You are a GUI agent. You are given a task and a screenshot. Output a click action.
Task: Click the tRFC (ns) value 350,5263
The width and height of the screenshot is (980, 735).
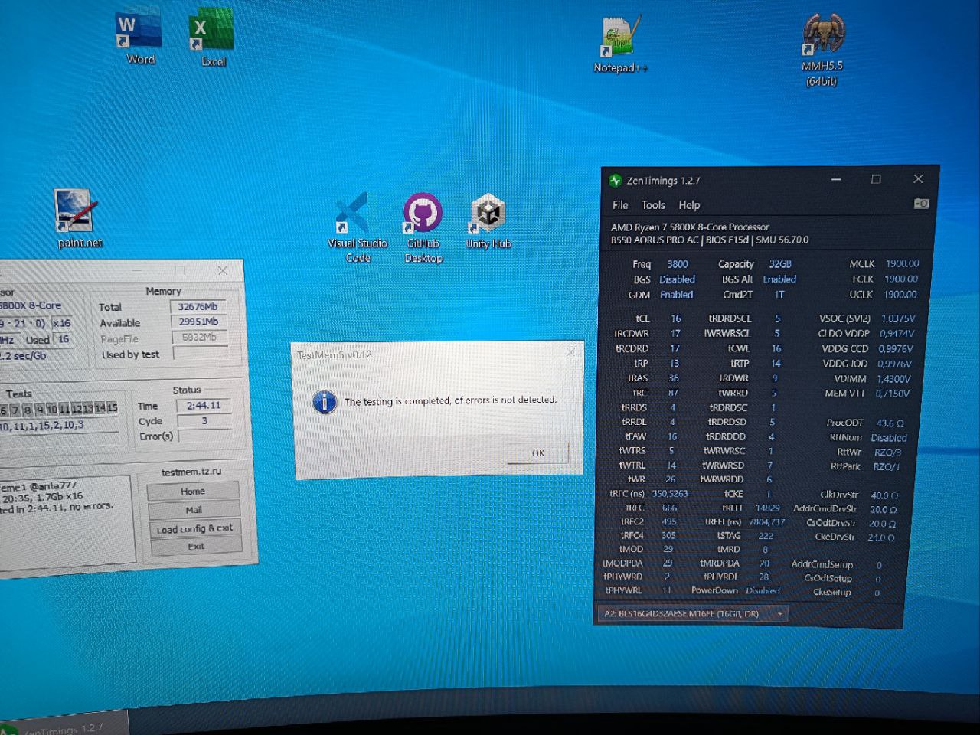[x=670, y=494]
